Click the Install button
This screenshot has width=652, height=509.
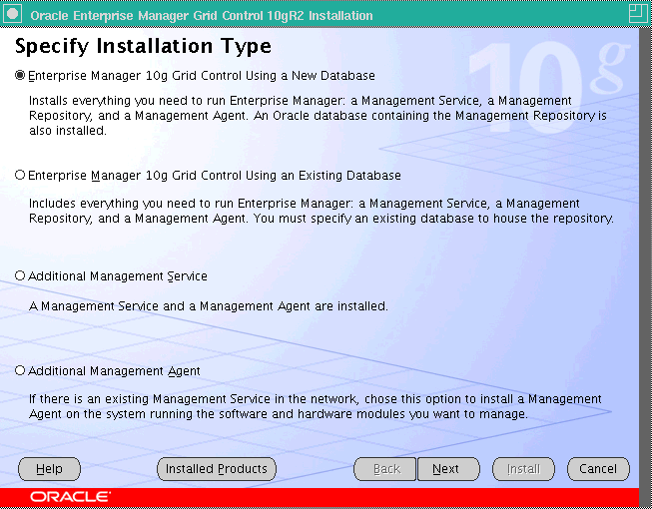pyautogui.click(x=523, y=469)
